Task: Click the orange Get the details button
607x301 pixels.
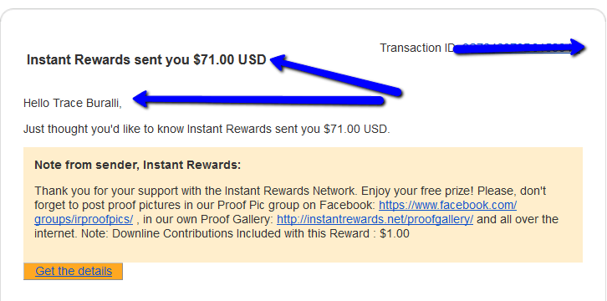Action: click(x=74, y=271)
